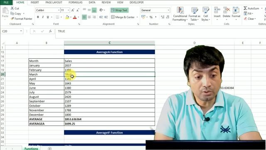Click the Format cells button
Image resolution: width=266 pixels, height=150 pixels.
tap(236, 14)
